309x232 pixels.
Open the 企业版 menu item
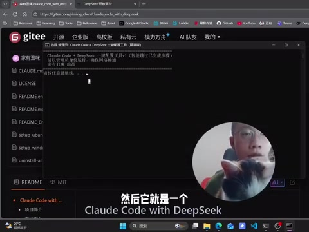tap(80, 37)
